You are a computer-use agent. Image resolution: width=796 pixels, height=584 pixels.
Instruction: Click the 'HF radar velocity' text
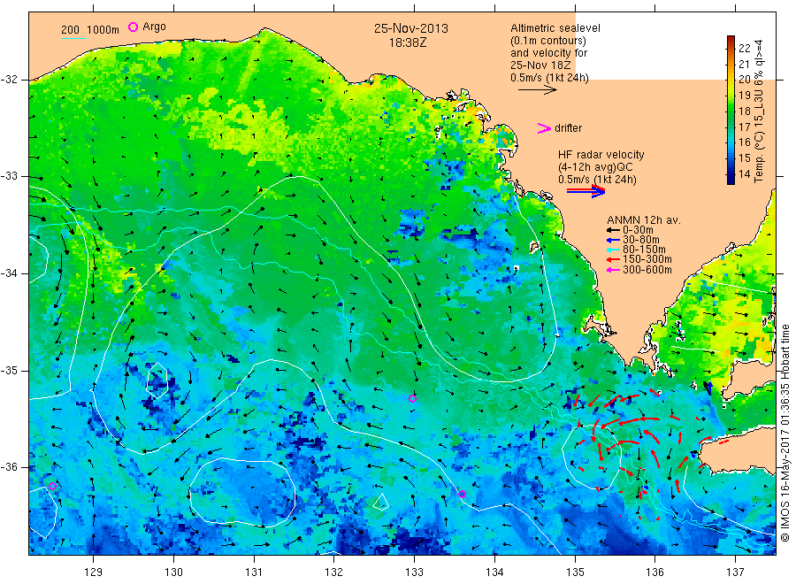(x=601, y=155)
